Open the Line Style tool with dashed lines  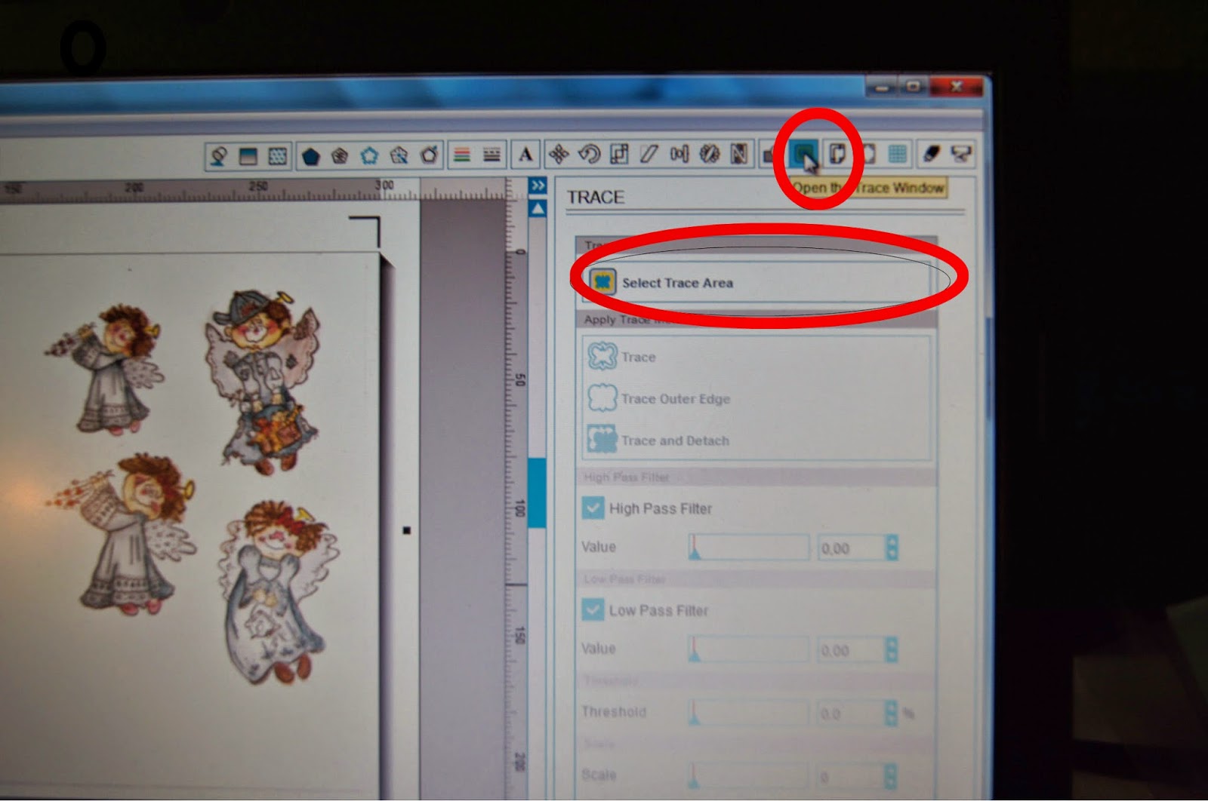(x=492, y=155)
